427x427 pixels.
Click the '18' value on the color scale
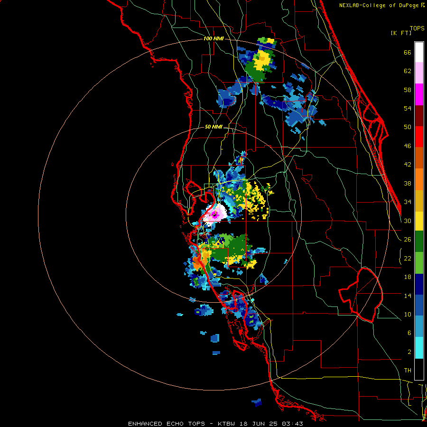tap(408, 277)
